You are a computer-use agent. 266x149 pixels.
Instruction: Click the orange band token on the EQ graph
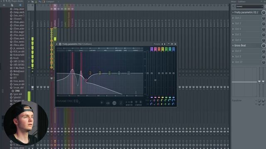[90, 73]
